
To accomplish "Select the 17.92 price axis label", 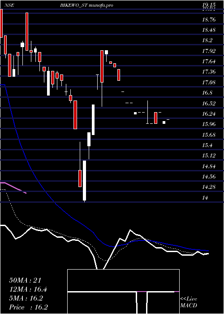I will tap(209, 51).
